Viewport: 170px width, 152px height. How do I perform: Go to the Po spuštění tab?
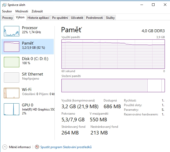click(60, 18)
